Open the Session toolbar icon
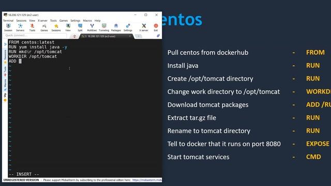Image resolution: width=331 pixels, height=186 pixels. pos(8,27)
